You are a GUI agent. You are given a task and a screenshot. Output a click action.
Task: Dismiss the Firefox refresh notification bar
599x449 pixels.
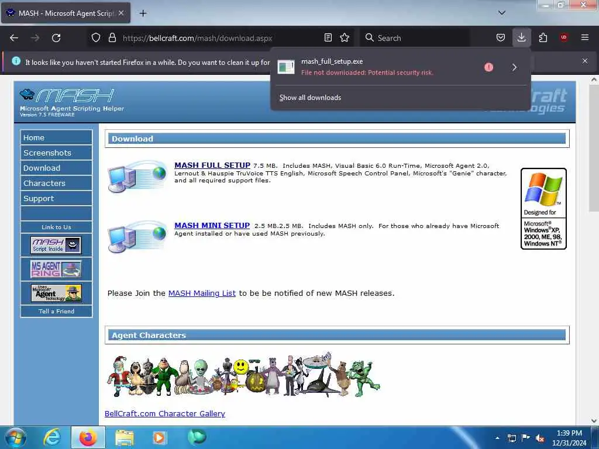pos(584,61)
